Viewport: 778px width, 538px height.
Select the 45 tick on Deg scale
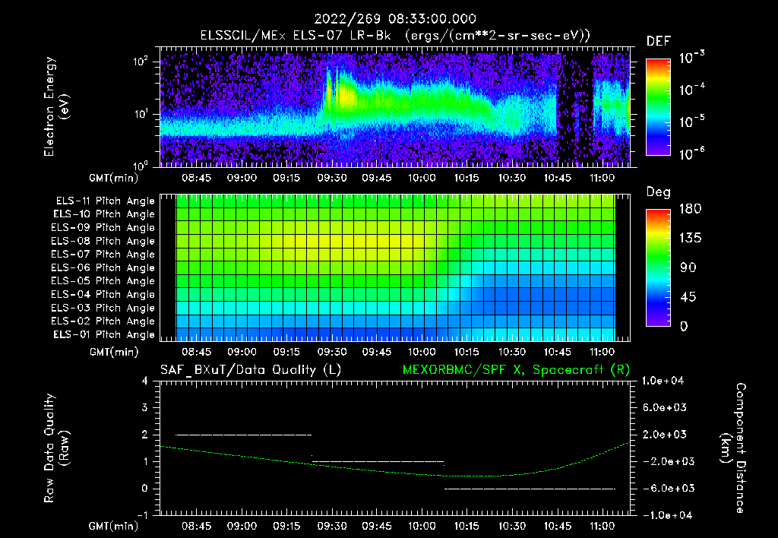[x=688, y=297]
